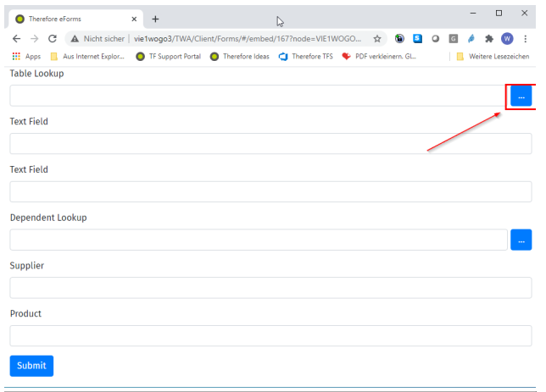Click the blue feather extension icon

tap(471, 39)
